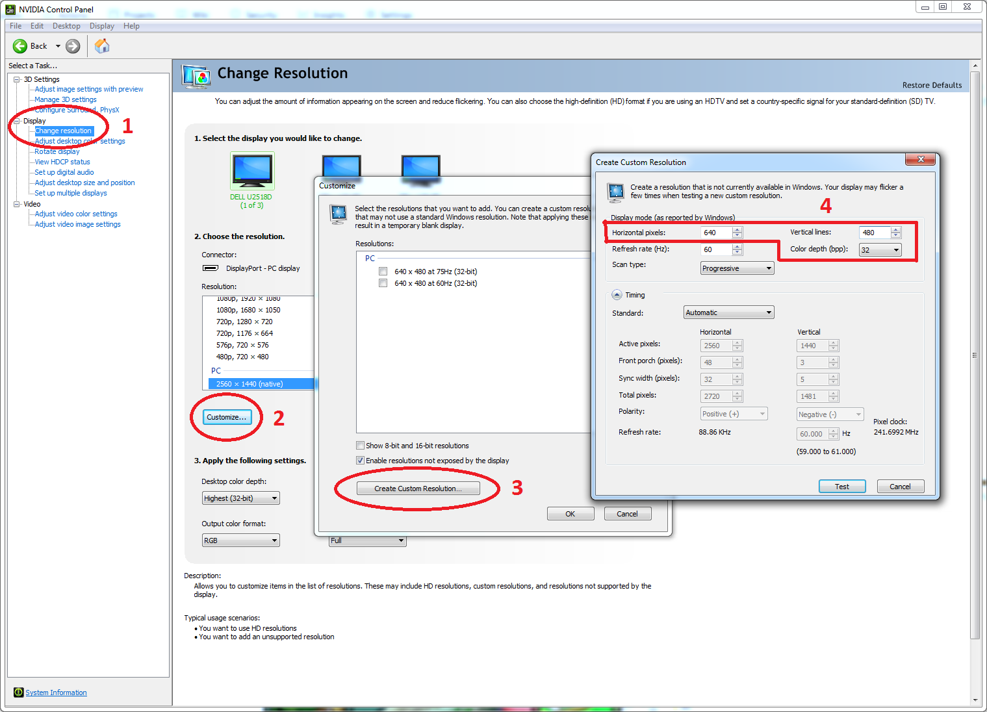
Task: Increase Refresh rate with up spinner
Action: pos(737,246)
